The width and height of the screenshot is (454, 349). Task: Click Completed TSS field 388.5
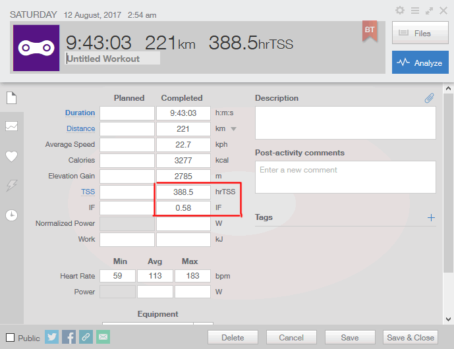tap(183, 192)
